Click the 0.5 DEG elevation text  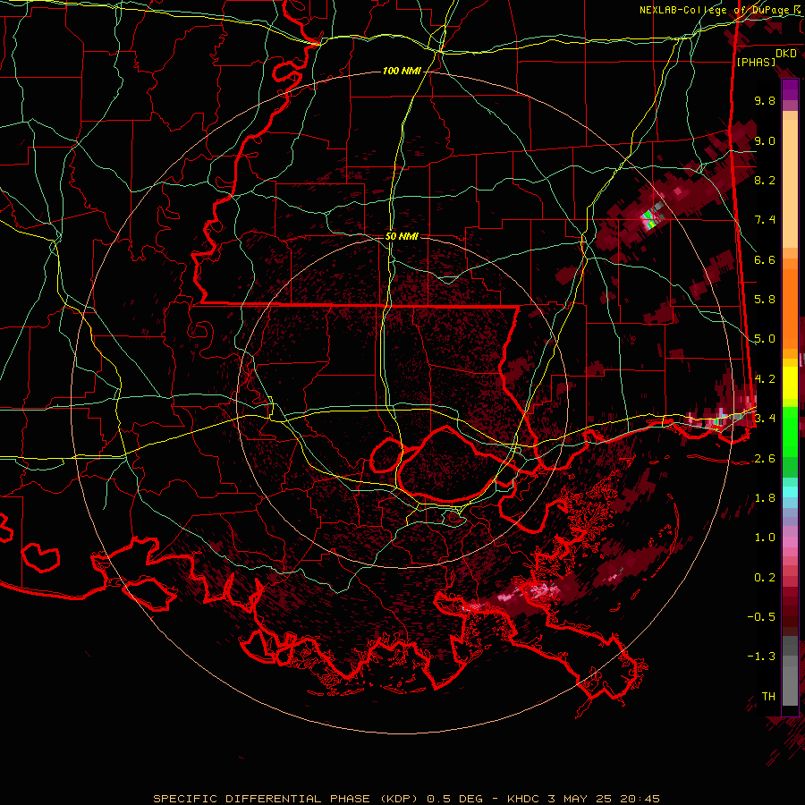pyautogui.click(x=453, y=799)
